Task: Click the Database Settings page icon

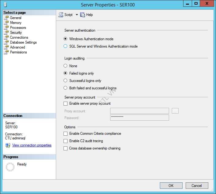Action: coord(6,42)
